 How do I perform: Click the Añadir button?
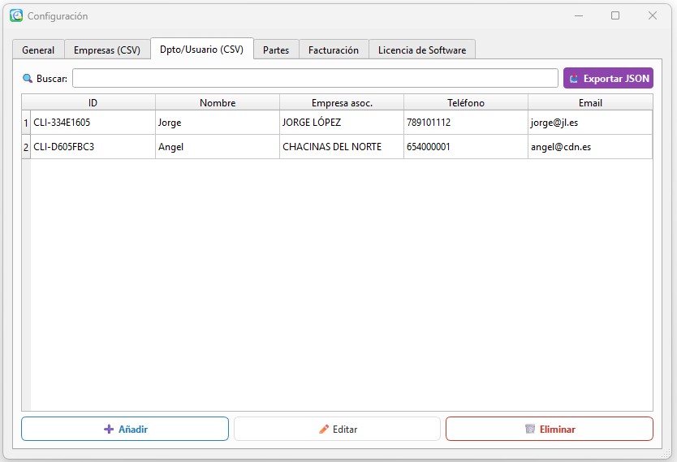125,429
